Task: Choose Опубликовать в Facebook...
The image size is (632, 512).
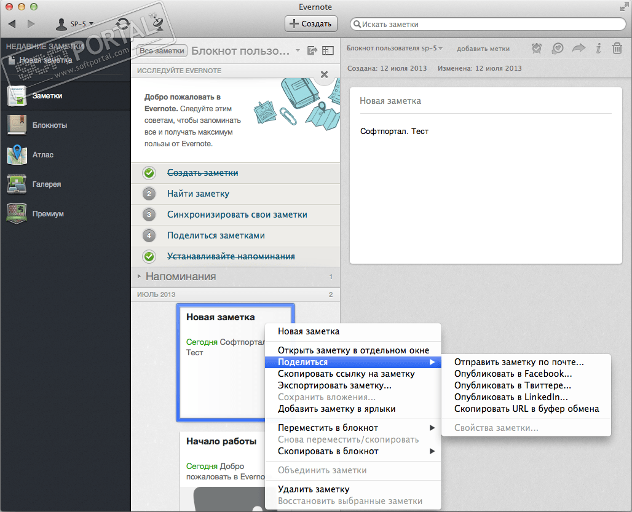Action: 526,374
